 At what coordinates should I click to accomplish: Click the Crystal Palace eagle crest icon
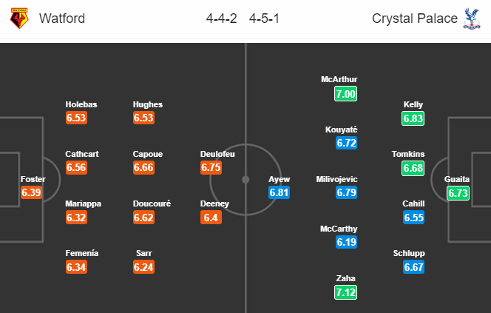[x=472, y=18]
